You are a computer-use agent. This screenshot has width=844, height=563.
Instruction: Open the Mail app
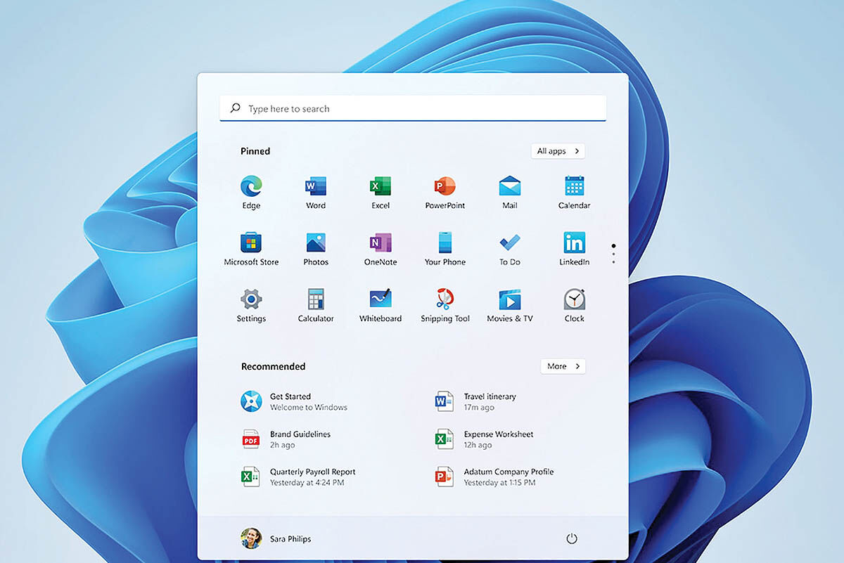[x=510, y=192]
